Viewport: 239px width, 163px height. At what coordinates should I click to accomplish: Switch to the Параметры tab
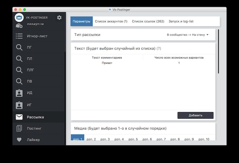coord(81,21)
